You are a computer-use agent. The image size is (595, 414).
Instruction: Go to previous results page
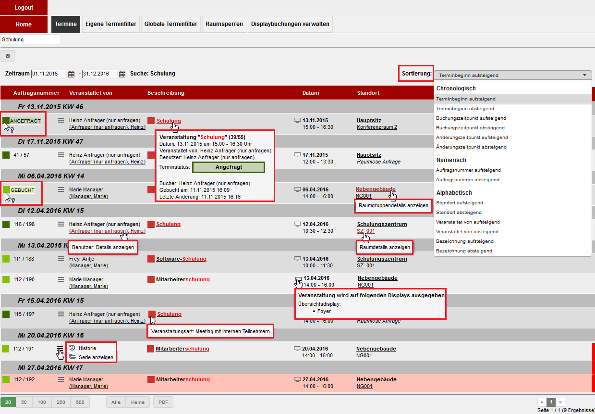pos(542,402)
